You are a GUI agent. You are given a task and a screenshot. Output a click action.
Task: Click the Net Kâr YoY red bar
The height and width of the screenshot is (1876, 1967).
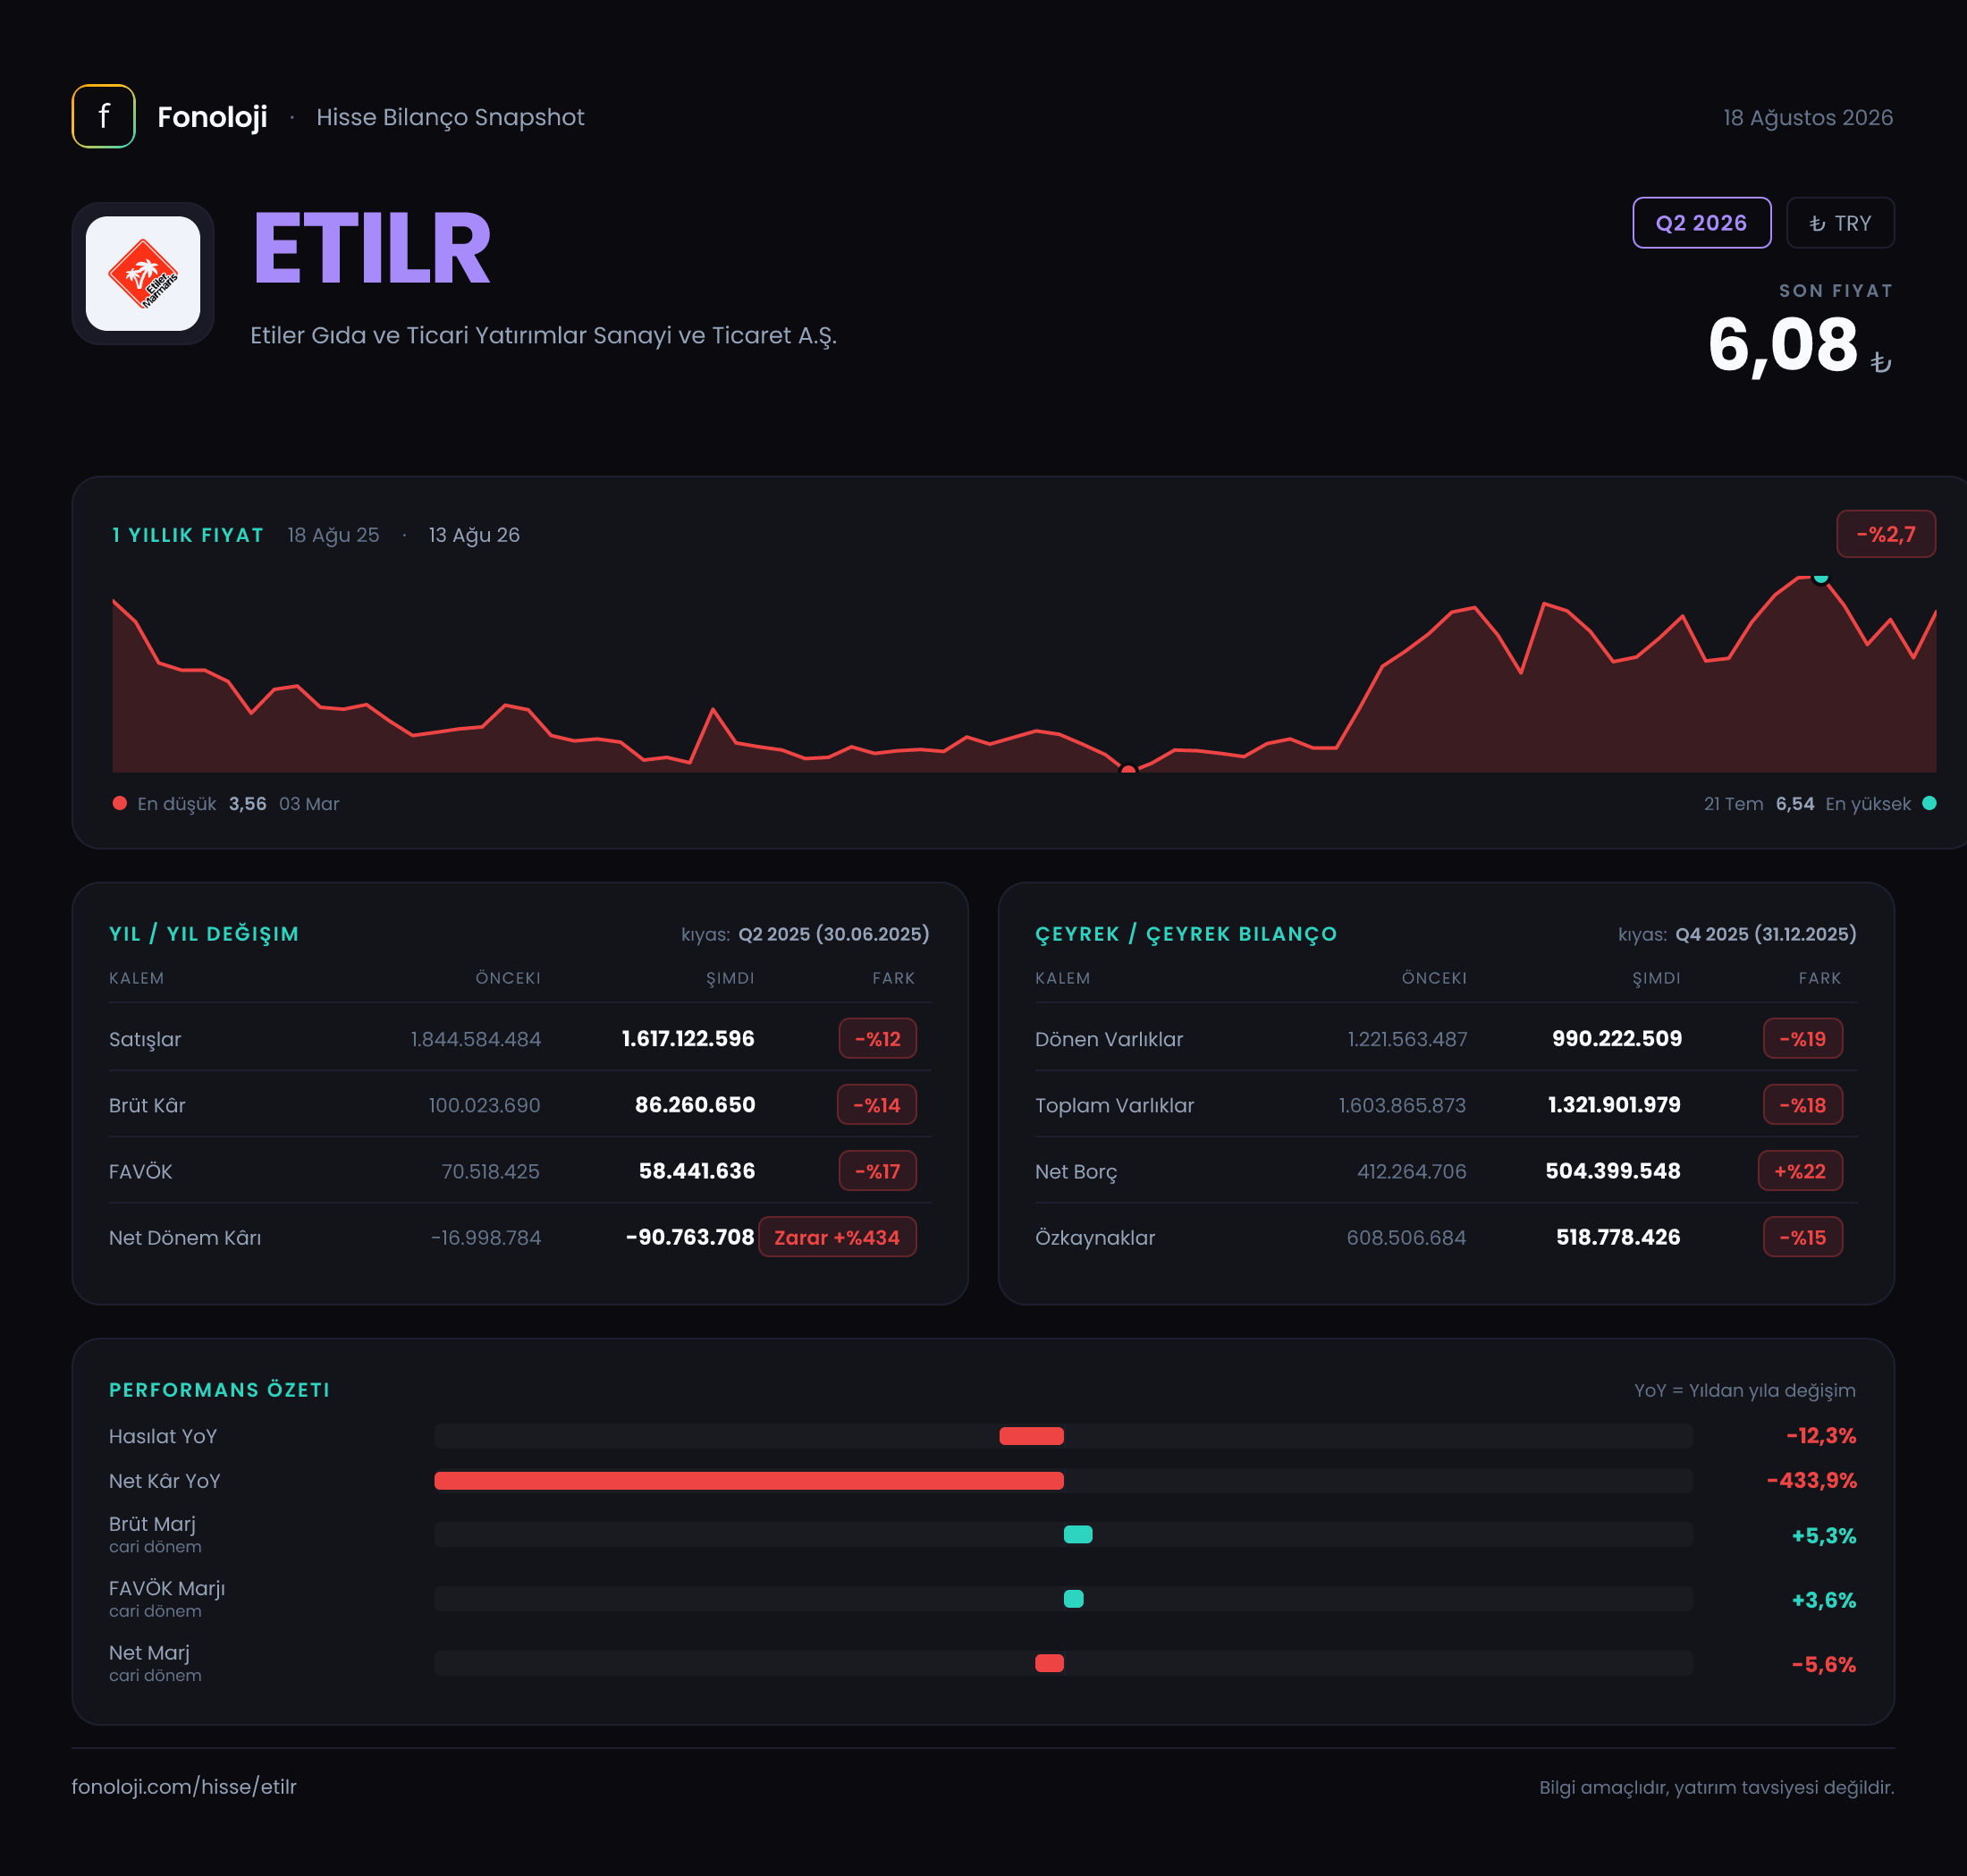(749, 1480)
